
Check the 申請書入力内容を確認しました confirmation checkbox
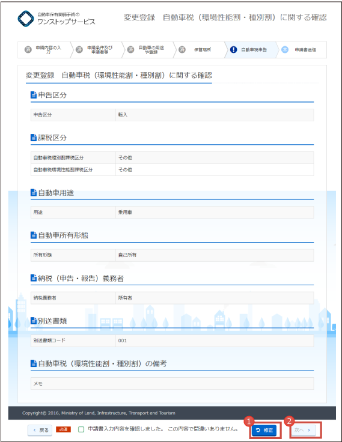tap(81, 429)
